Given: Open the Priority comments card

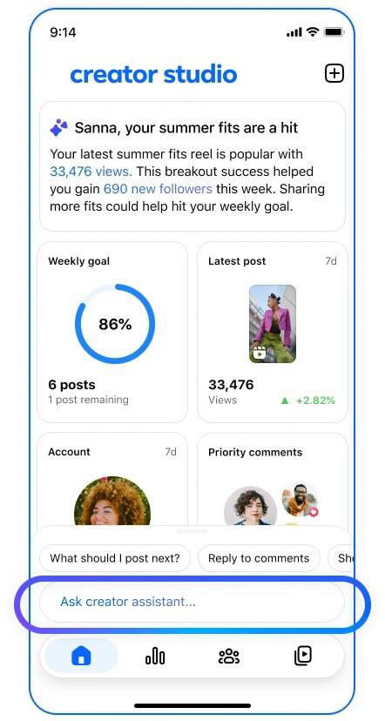Looking at the screenshot, I should coord(273,480).
